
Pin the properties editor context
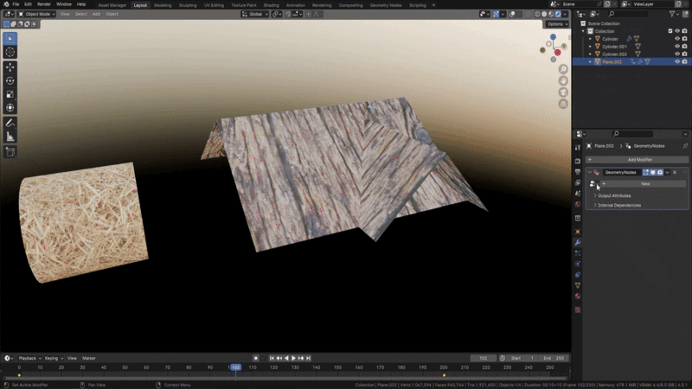(x=685, y=146)
